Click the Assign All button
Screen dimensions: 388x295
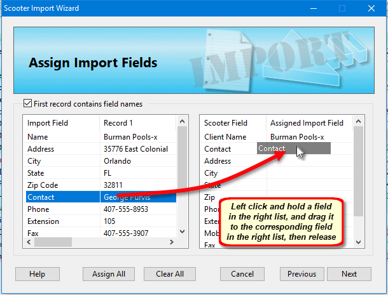pyautogui.click(x=109, y=274)
